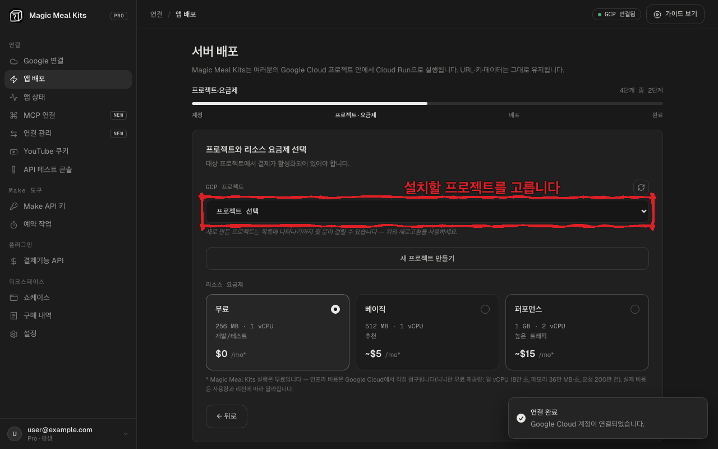The height and width of the screenshot is (449, 718).
Task: Click the Google 연결 cloud icon
Action: pos(14,61)
